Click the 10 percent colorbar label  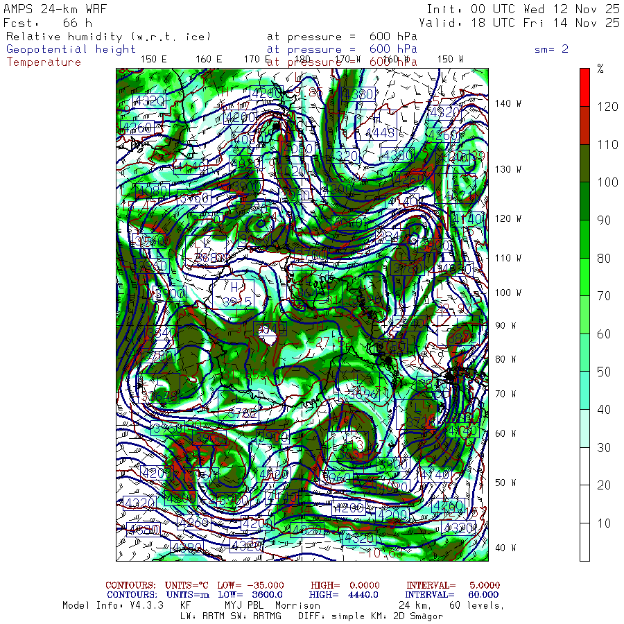pyautogui.click(x=604, y=523)
